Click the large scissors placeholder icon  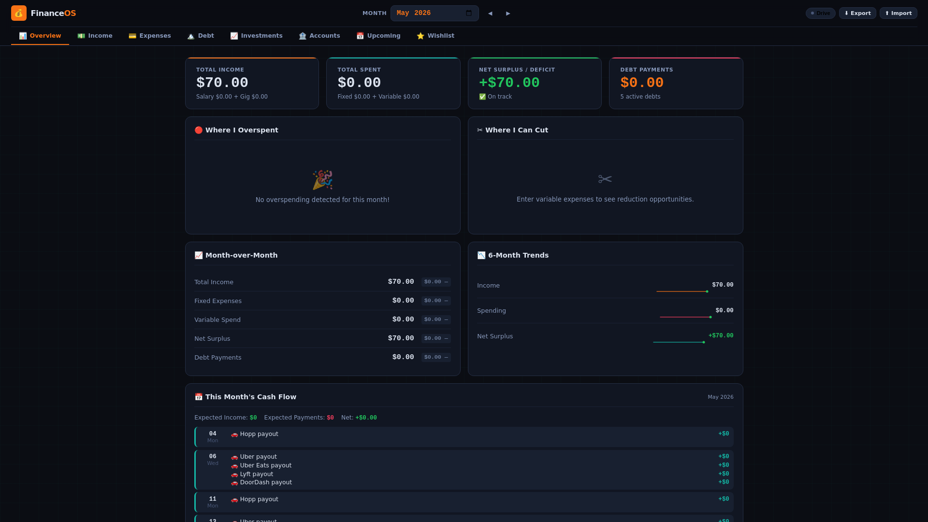(605, 179)
